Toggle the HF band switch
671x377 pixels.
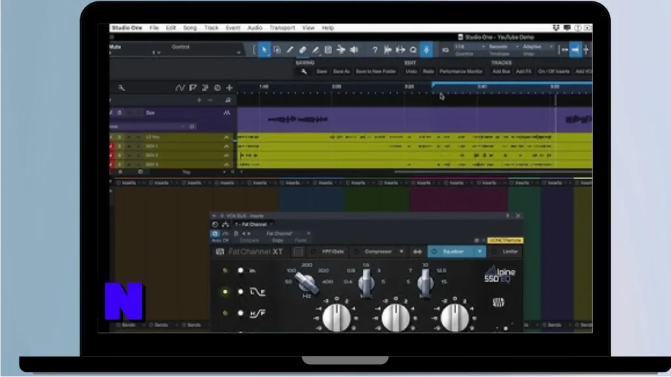(x=240, y=314)
